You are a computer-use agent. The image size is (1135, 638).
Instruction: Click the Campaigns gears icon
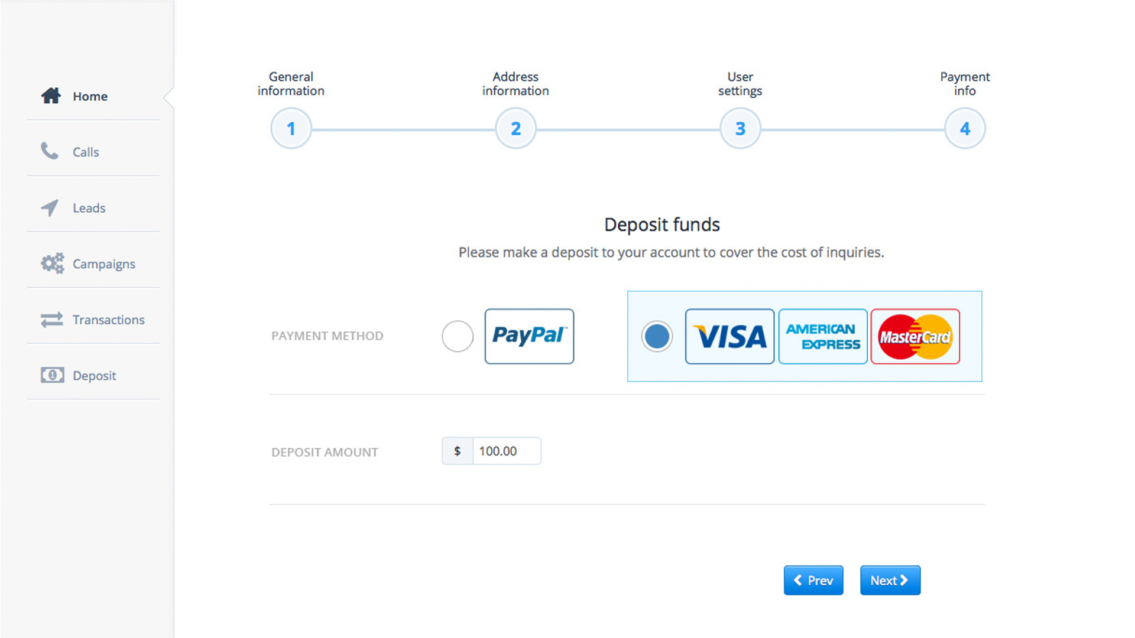click(53, 263)
